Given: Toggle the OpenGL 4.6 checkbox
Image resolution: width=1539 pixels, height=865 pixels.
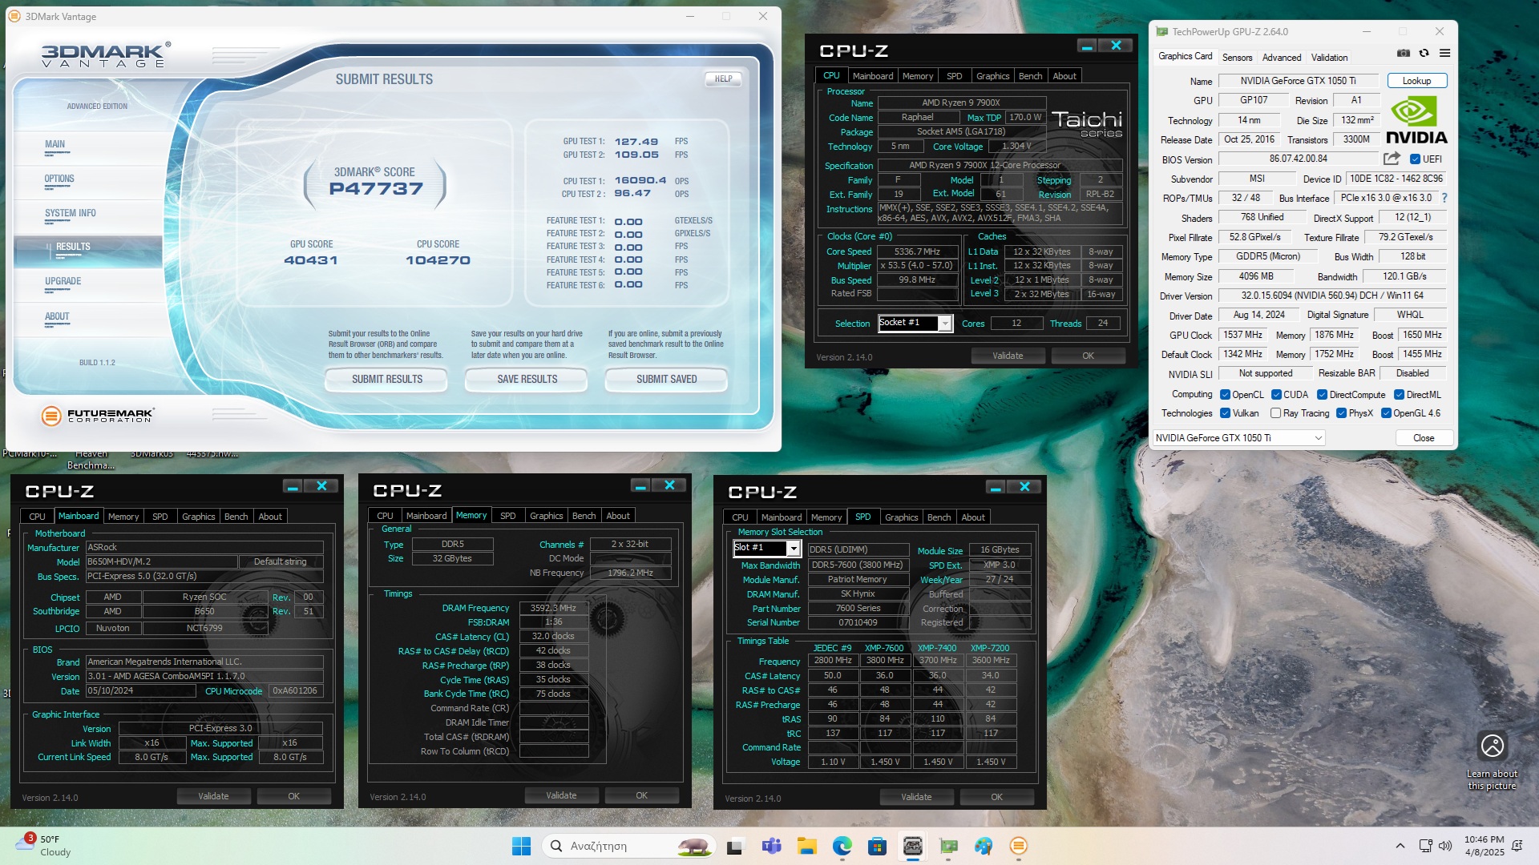Looking at the screenshot, I should click(x=1386, y=413).
